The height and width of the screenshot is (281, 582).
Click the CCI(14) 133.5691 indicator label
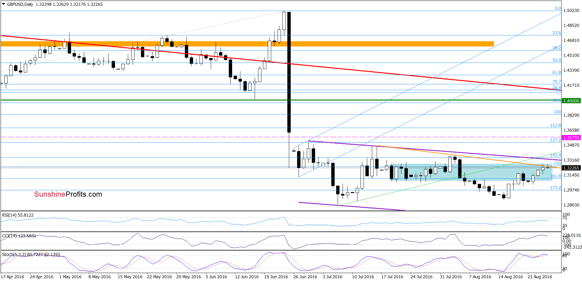(x=19, y=236)
